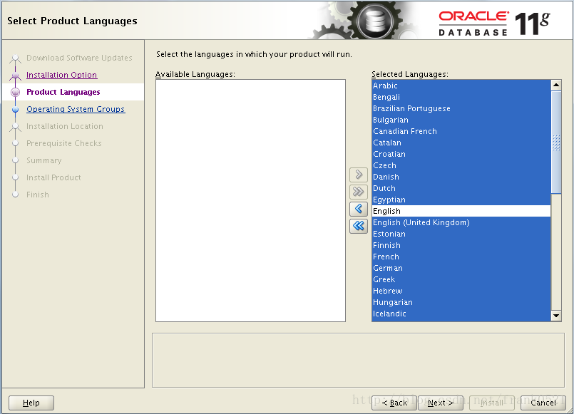The width and height of the screenshot is (574, 414).
Task: Select Bulgarian in Selected Languages
Action: [461, 120]
